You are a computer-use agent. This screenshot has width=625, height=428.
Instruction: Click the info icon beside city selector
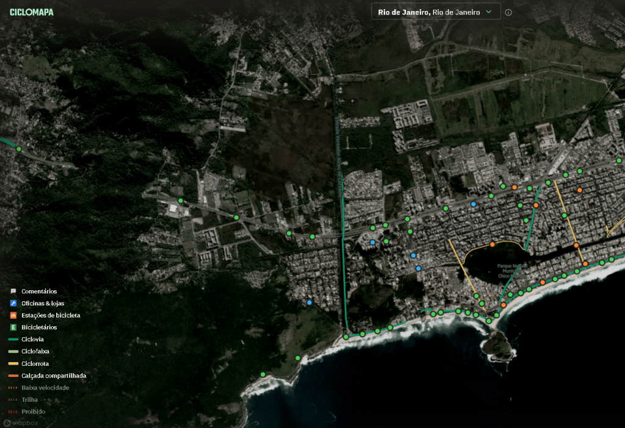pyautogui.click(x=508, y=12)
